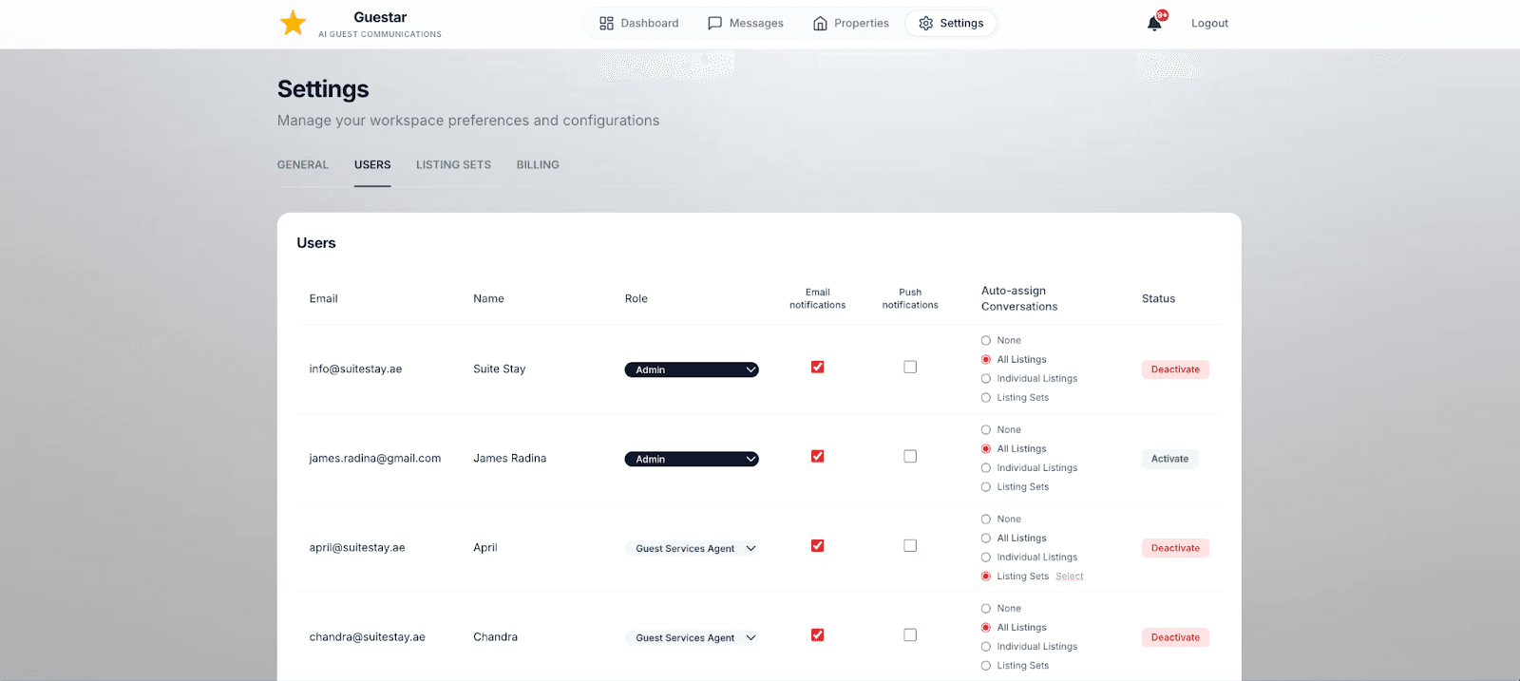
Task: Click the Guestar star logo icon
Action: click(293, 23)
